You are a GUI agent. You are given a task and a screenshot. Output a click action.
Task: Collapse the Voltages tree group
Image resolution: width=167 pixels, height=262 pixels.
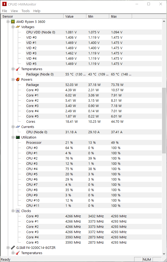(x=13, y=27)
